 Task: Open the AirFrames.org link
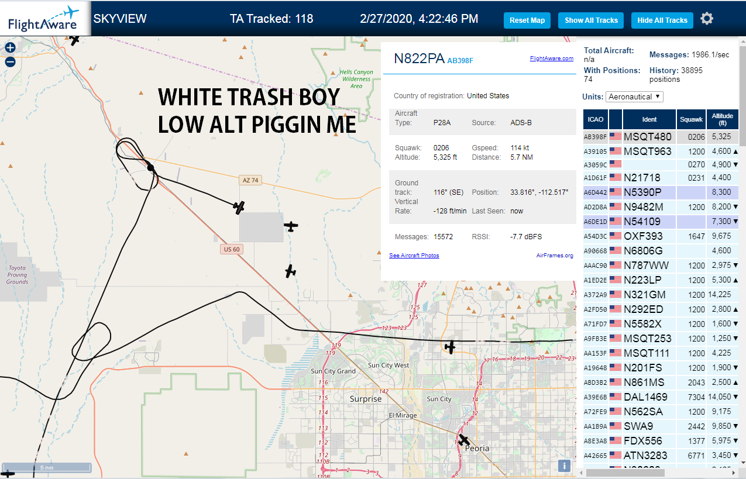[x=555, y=256]
